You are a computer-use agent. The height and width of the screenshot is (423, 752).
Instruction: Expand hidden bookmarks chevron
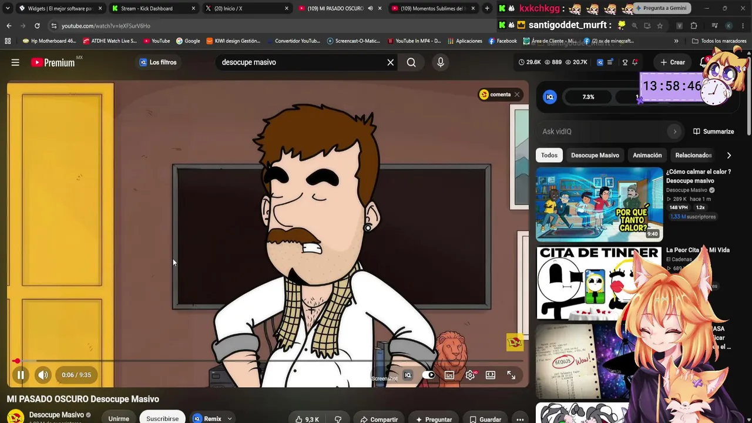coord(676,41)
